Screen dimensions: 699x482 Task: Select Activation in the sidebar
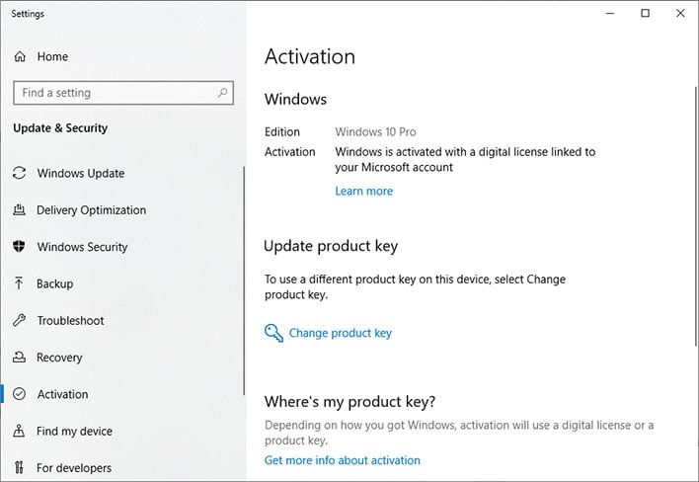click(x=62, y=394)
